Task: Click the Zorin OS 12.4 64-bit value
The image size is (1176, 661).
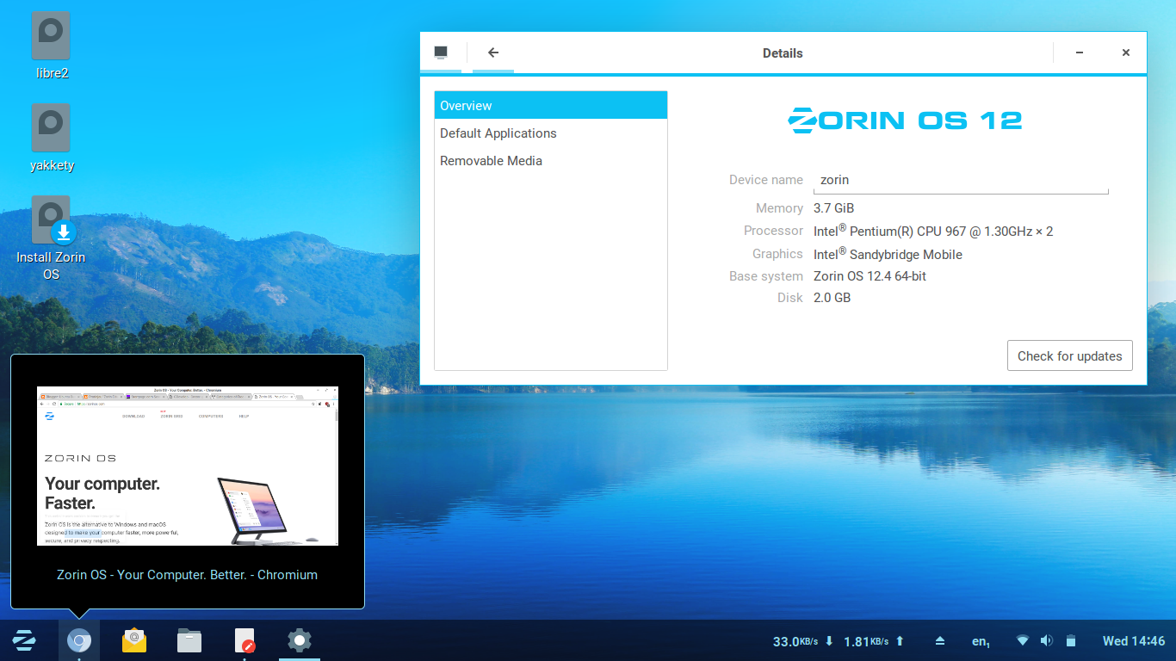Action: coord(870,276)
